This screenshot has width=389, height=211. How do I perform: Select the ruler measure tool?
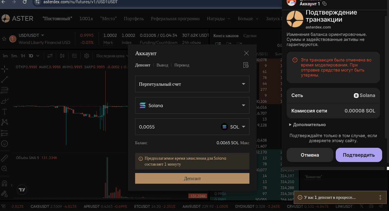4,158
